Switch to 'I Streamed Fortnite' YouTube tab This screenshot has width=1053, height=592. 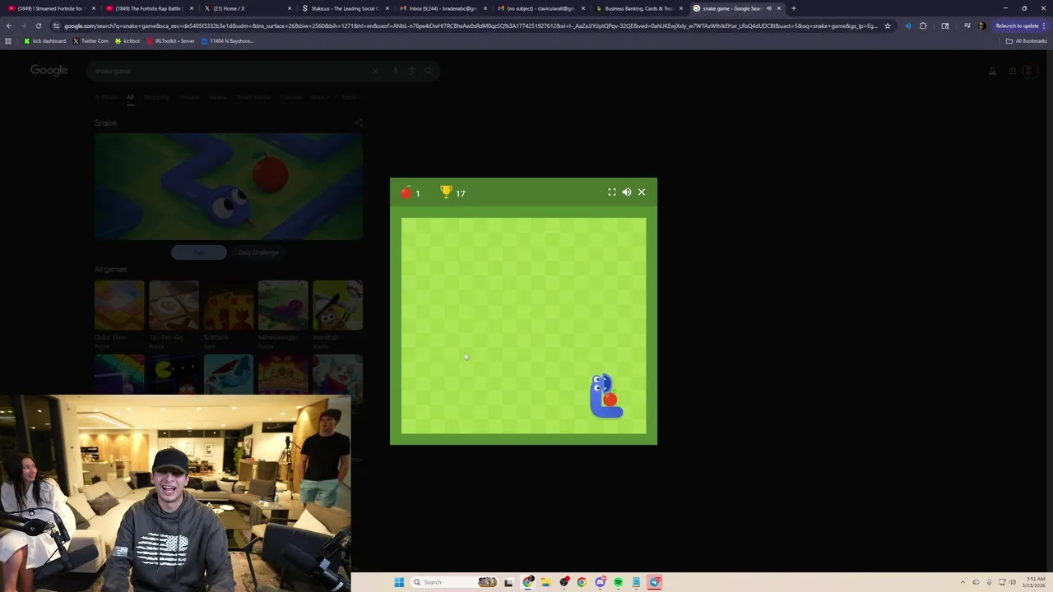point(52,8)
